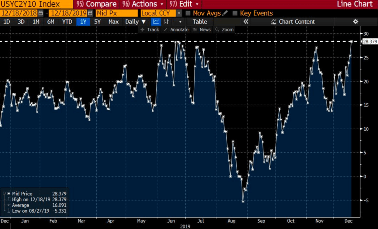Click the end date field 12/18/2019

pyautogui.click(x=69, y=13)
